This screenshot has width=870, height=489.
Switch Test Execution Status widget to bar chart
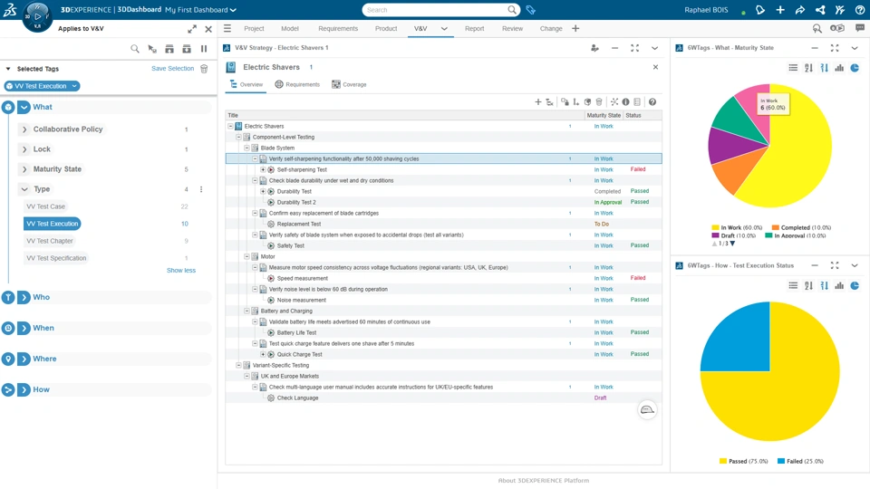[839, 285]
